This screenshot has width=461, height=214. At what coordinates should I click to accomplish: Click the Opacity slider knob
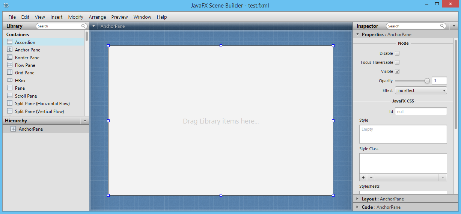point(427,81)
